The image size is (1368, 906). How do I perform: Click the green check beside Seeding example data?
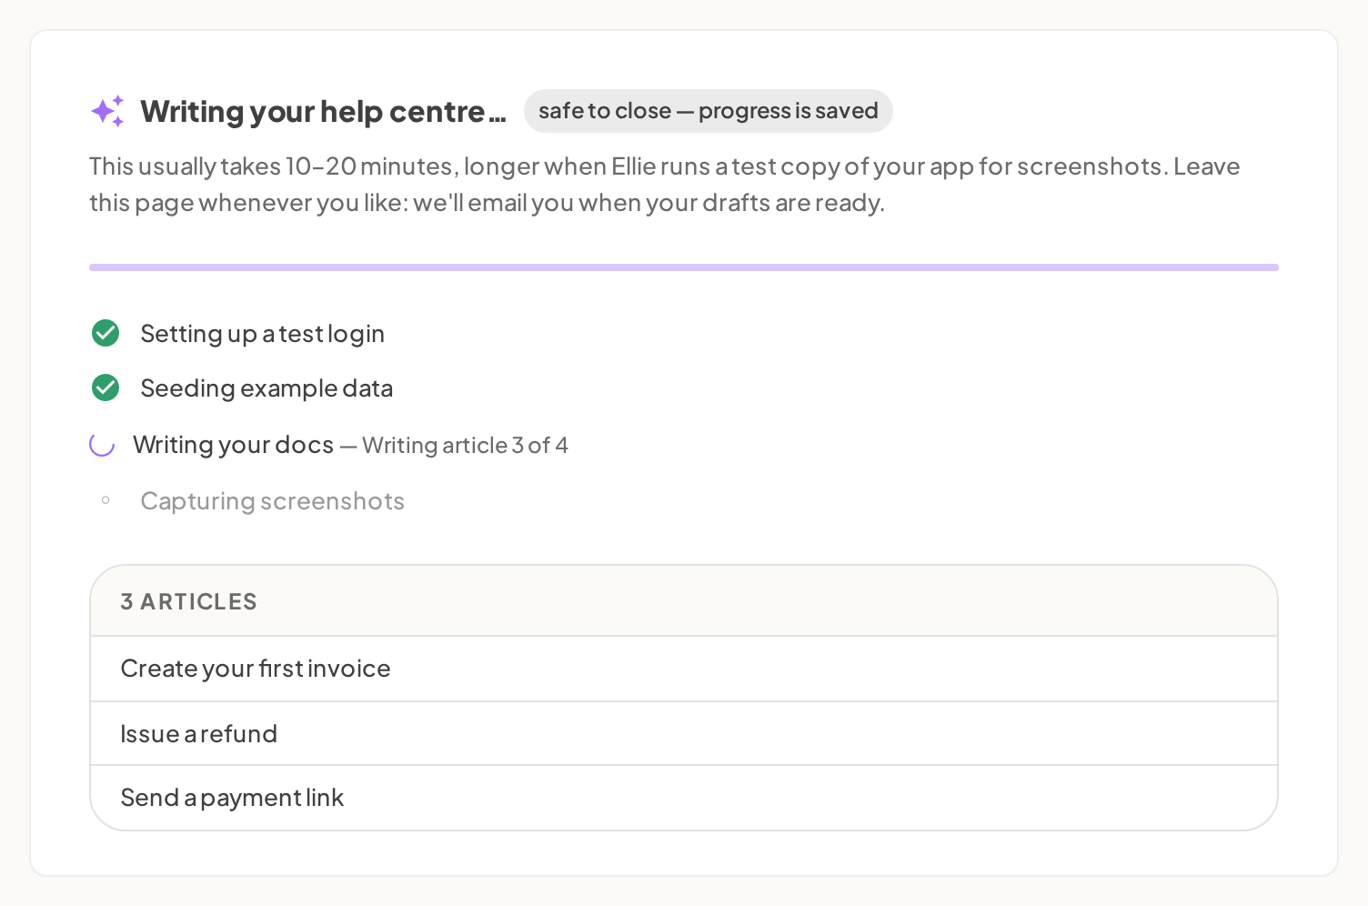(x=106, y=388)
